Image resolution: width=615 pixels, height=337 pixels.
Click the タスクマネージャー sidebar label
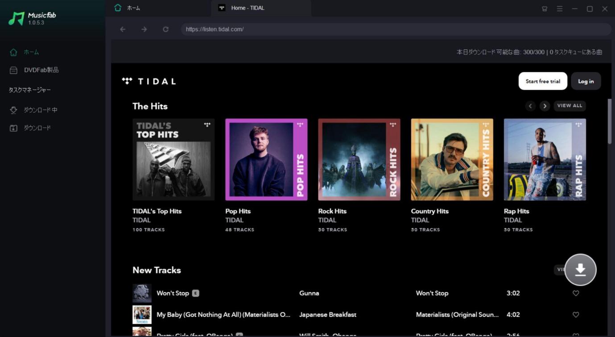pos(30,90)
